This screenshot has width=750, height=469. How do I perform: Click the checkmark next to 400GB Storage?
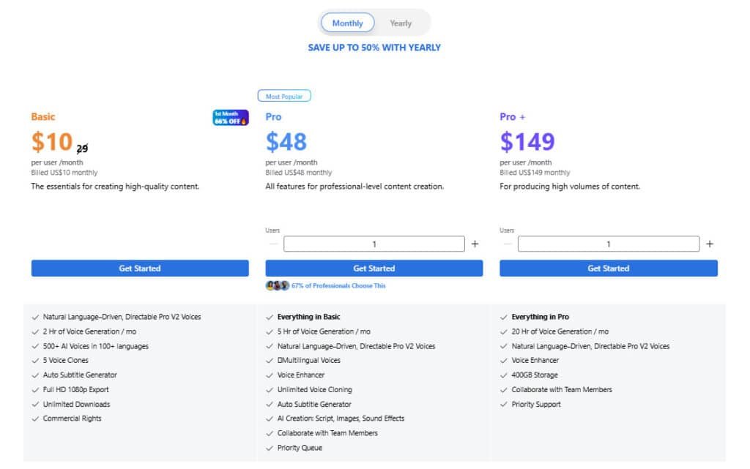point(504,375)
